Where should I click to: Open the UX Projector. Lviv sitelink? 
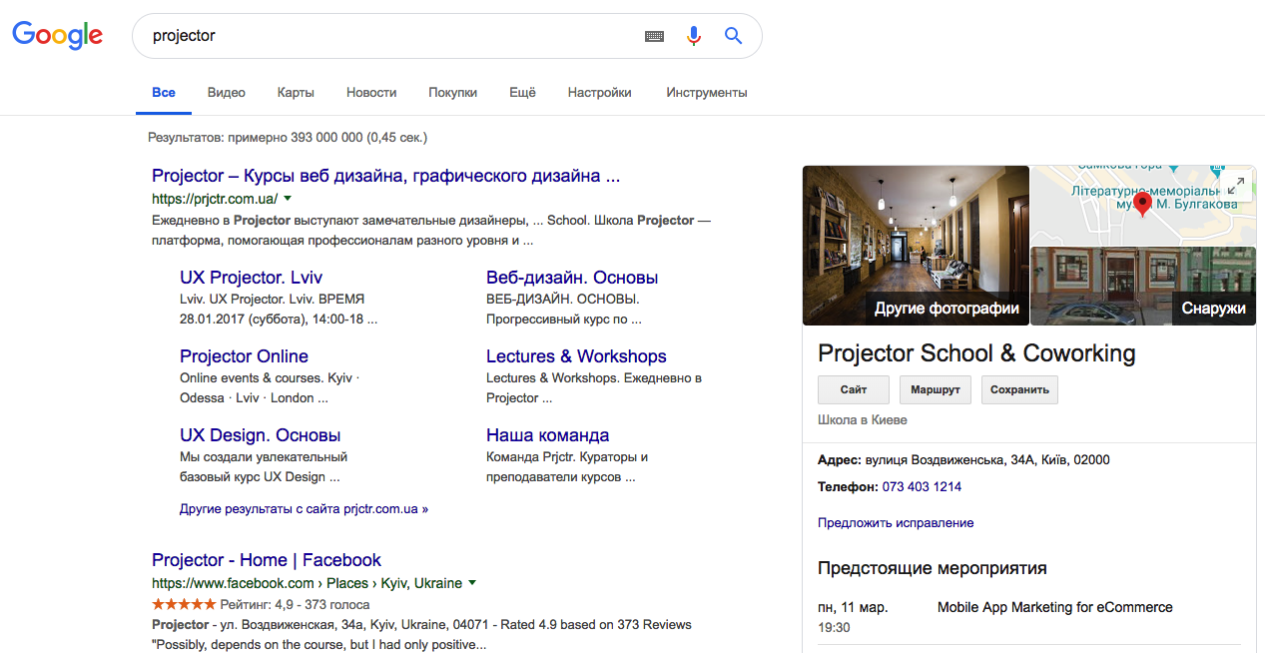(x=251, y=278)
